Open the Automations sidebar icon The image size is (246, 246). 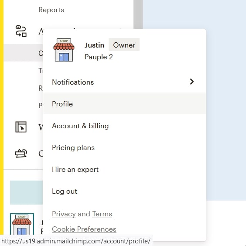(x=21, y=31)
